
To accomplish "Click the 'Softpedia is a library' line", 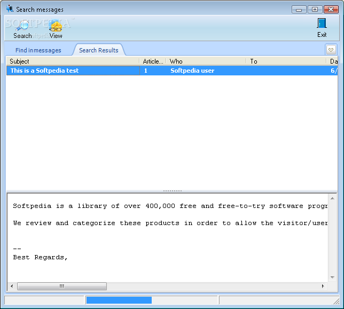I will (170, 206).
